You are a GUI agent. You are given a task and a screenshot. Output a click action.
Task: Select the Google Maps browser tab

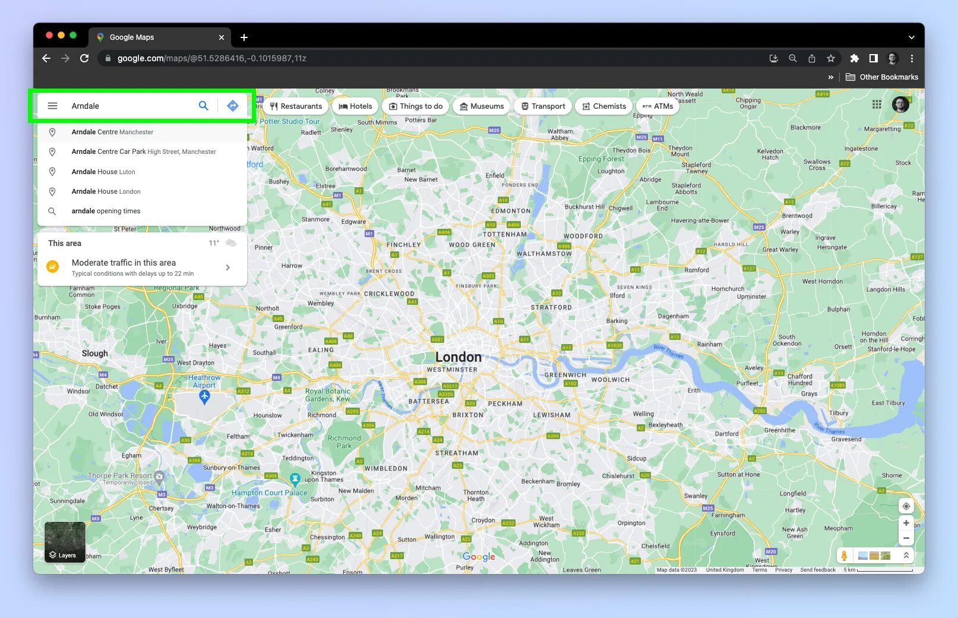coord(160,37)
